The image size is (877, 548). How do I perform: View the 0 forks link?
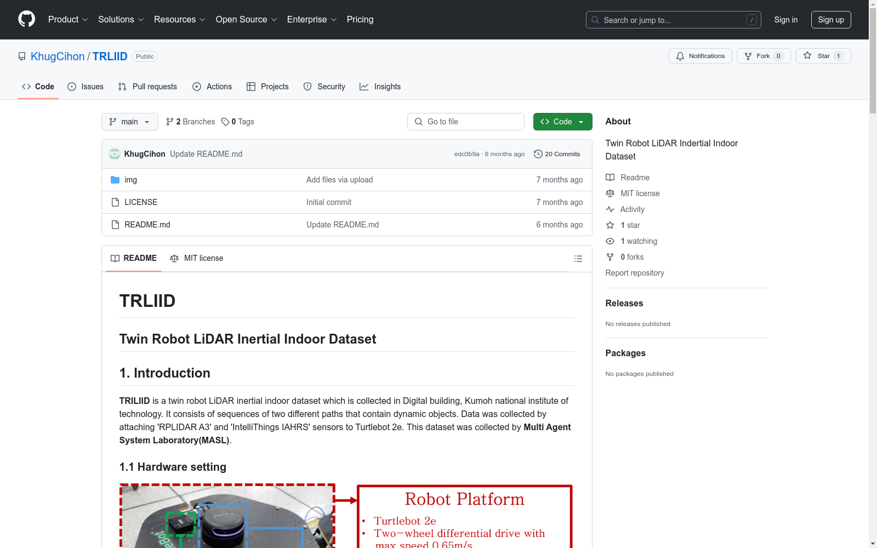click(625, 257)
